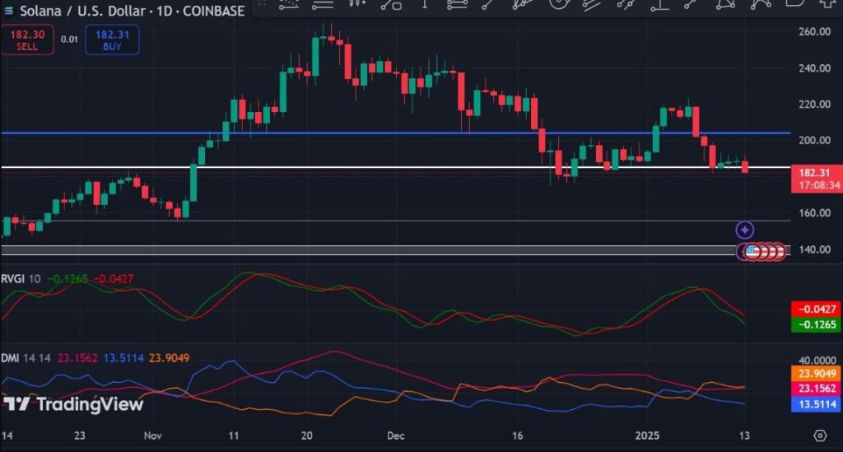Click the red 182.30 SELL button
The image size is (843, 452).
point(27,40)
